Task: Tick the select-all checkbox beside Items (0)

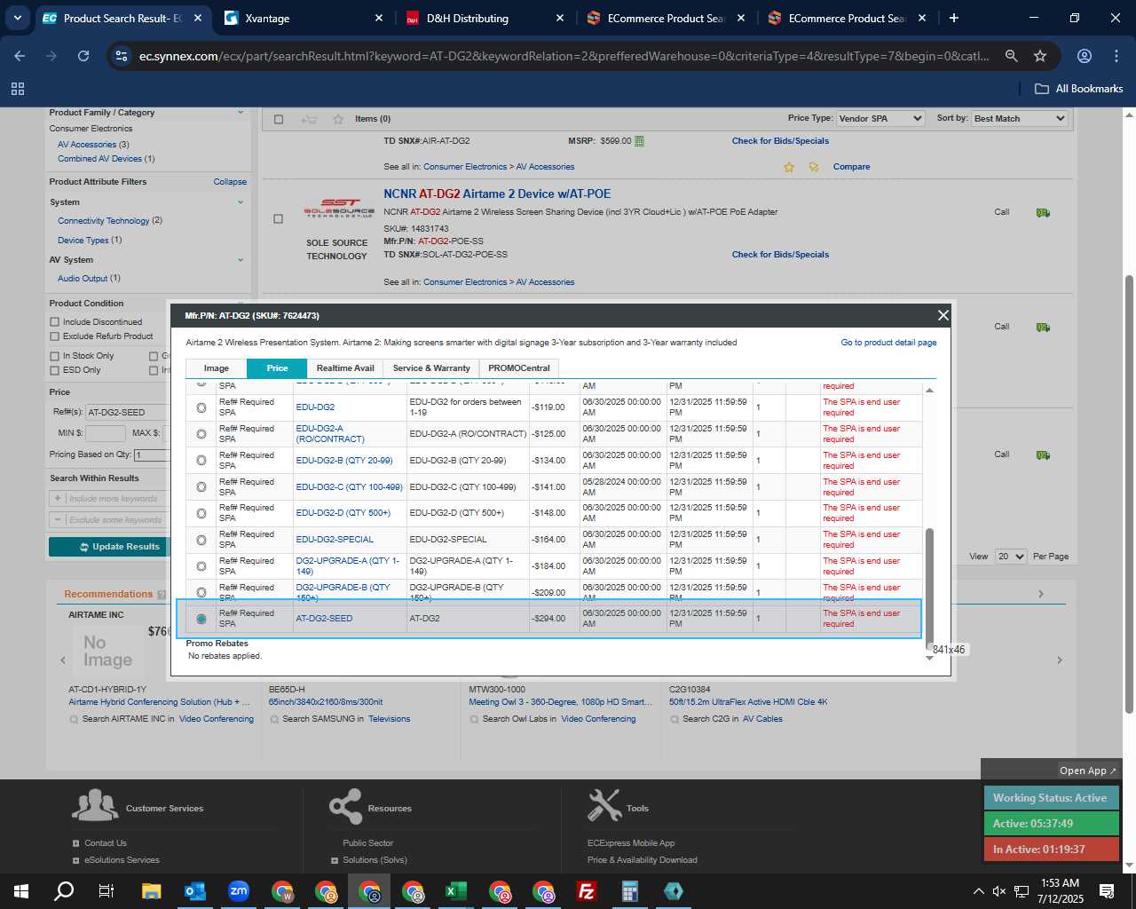Action: point(279,119)
